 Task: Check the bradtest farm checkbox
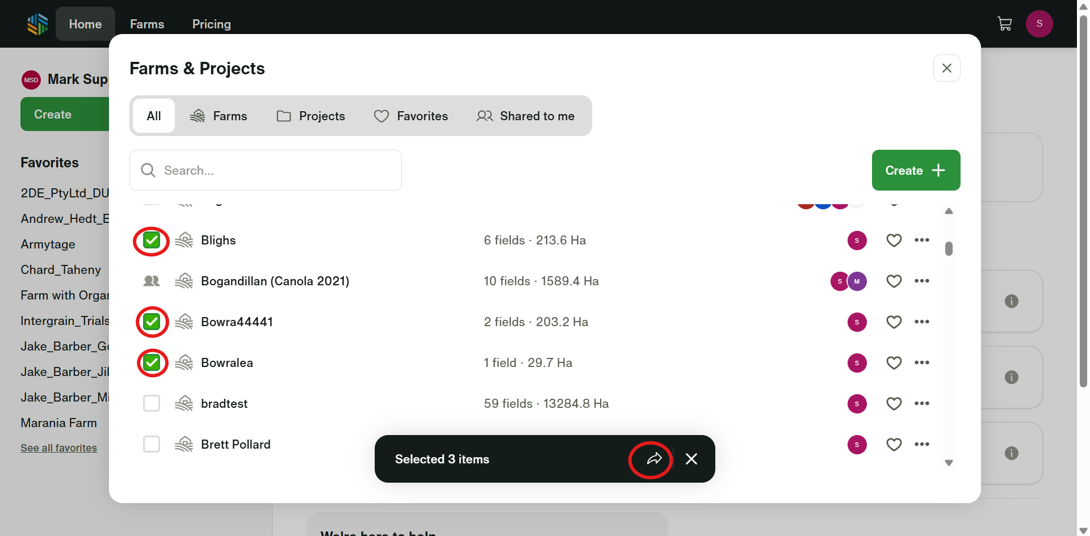[152, 404]
